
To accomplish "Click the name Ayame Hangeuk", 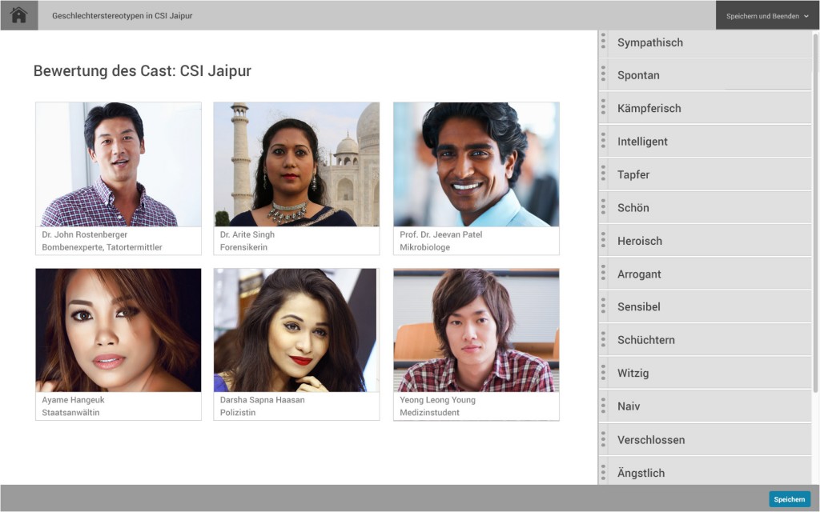I will click(73, 400).
